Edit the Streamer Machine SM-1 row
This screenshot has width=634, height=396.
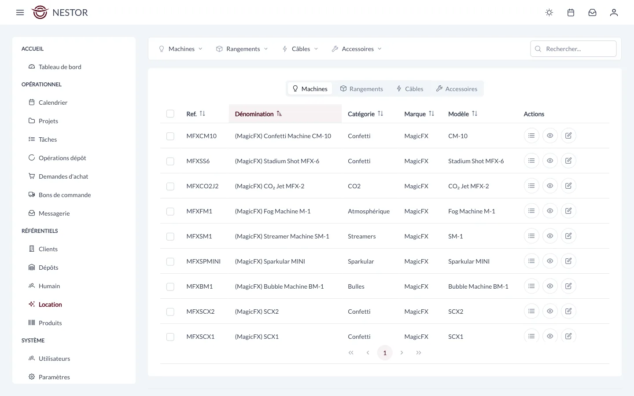[x=568, y=236]
